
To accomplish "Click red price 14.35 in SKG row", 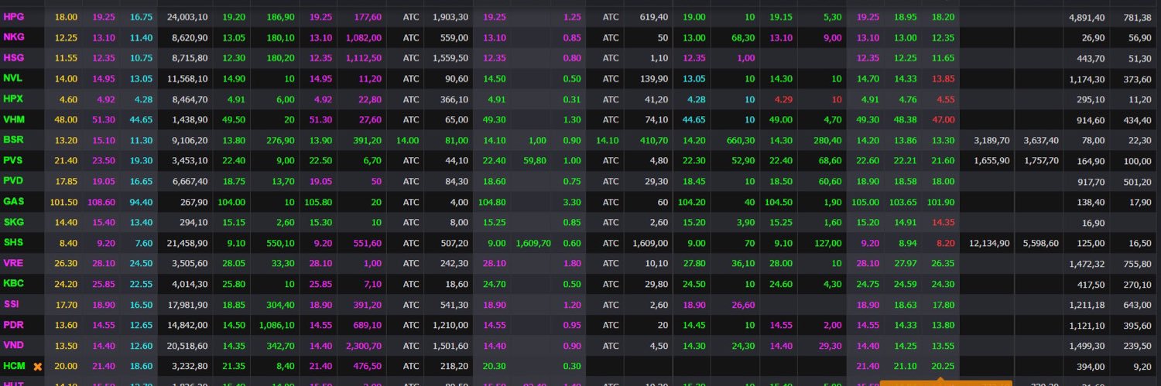I will [x=943, y=222].
